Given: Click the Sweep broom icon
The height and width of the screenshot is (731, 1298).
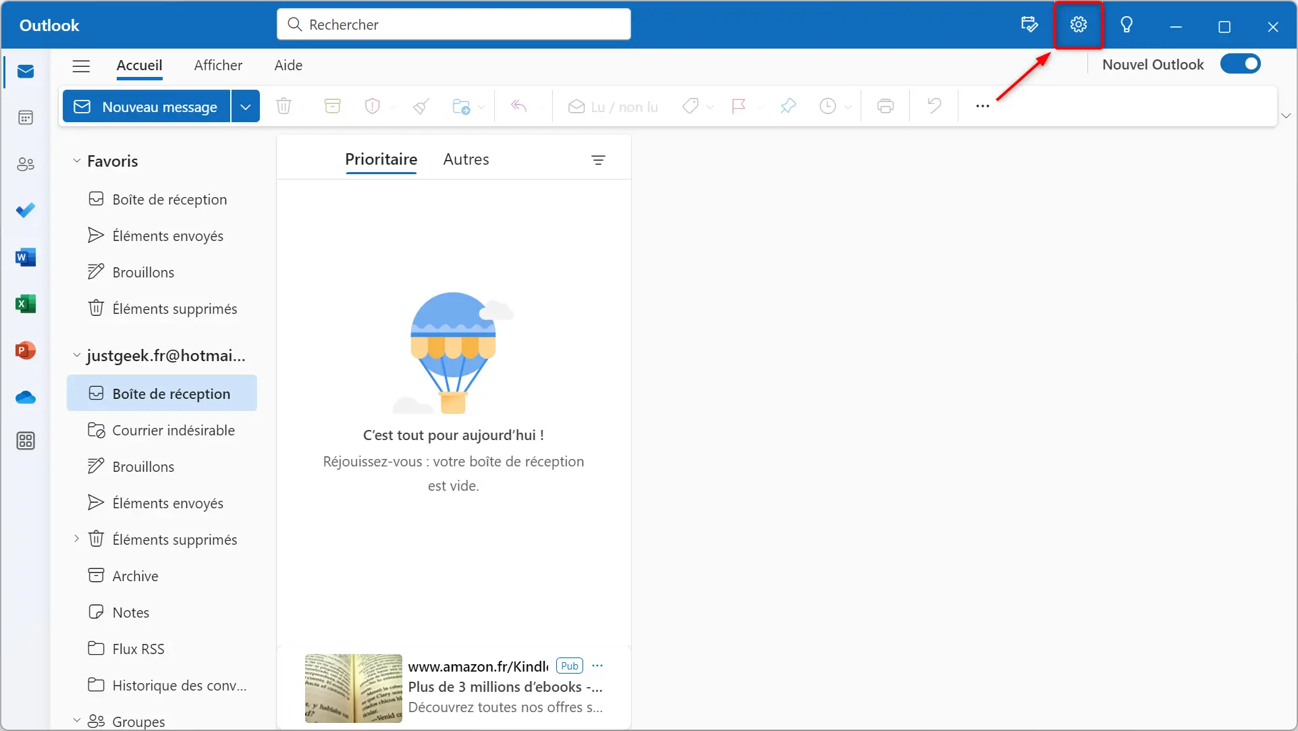Looking at the screenshot, I should [x=421, y=106].
